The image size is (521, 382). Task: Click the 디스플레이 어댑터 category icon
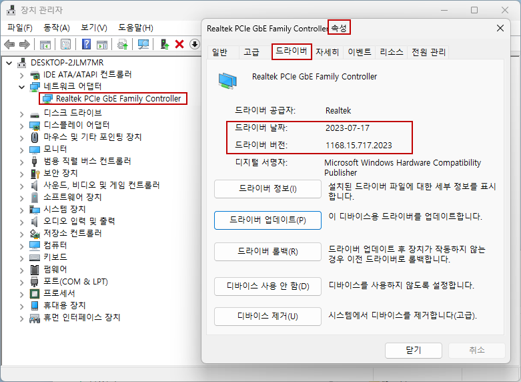[x=35, y=126]
